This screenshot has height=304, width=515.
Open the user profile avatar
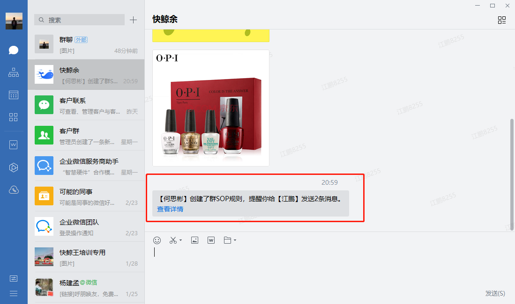click(14, 21)
